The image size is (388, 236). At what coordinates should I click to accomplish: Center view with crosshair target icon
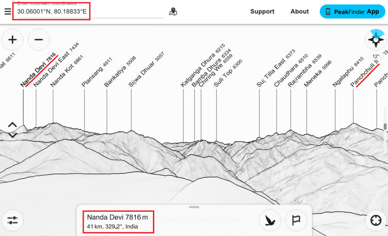pyautogui.click(x=375, y=220)
